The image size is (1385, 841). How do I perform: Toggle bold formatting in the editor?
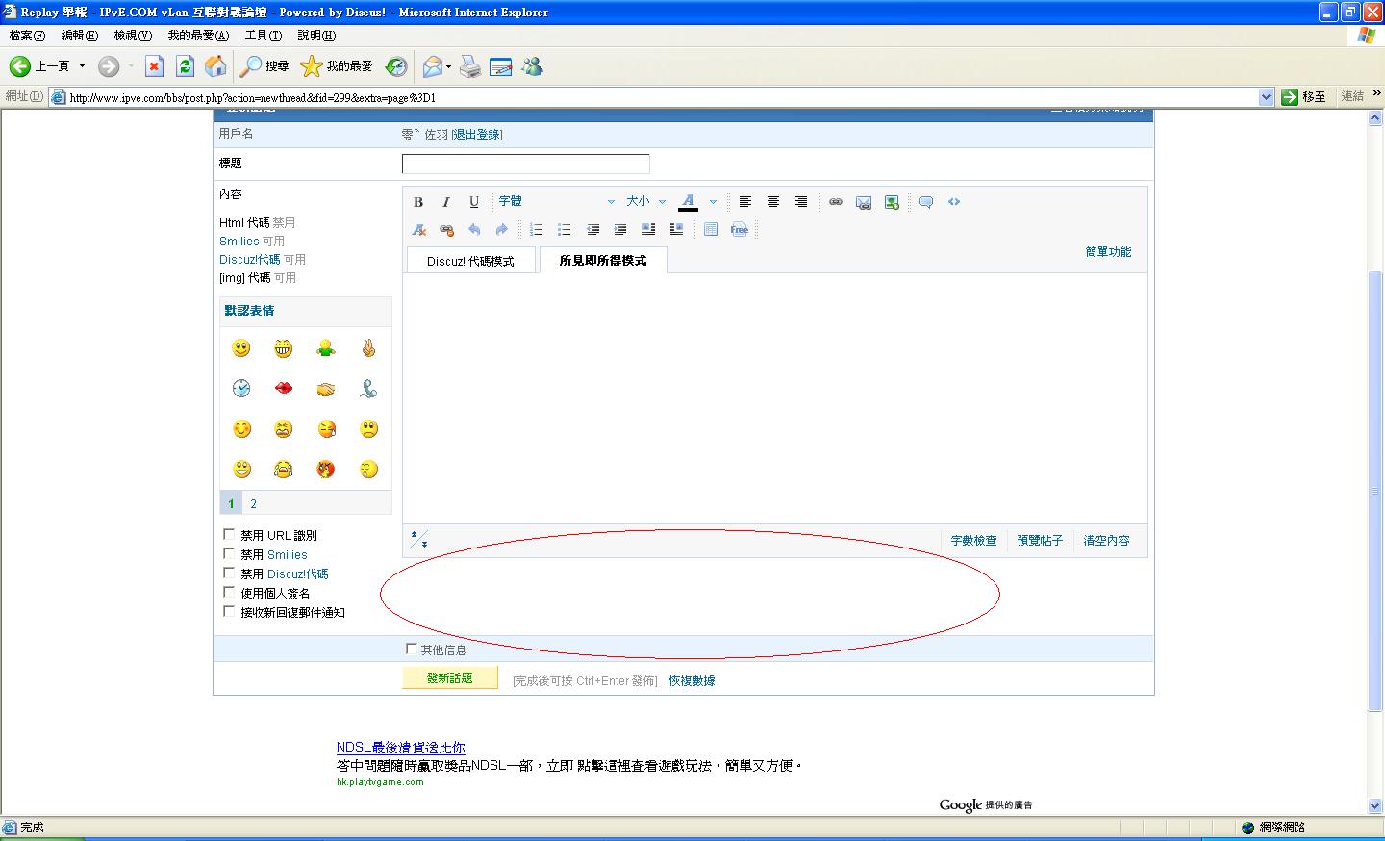pyautogui.click(x=418, y=202)
